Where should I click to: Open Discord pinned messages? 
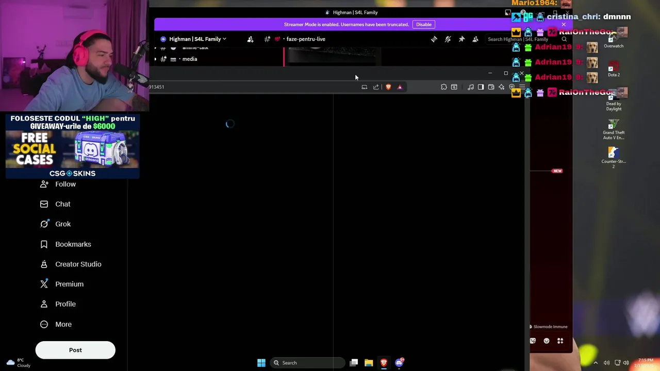point(461,39)
